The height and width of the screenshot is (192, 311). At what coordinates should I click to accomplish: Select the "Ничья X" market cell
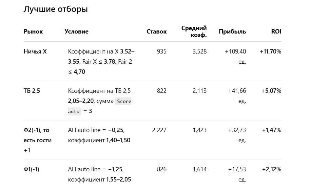click(35, 51)
